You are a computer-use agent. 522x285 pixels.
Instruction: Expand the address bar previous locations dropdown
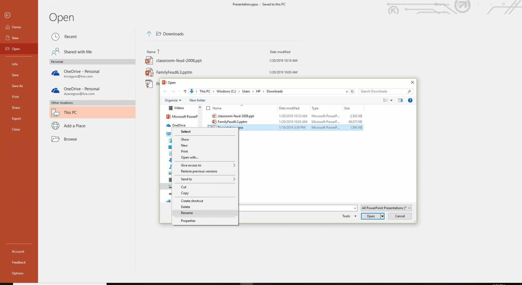click(x=347, y=91)
